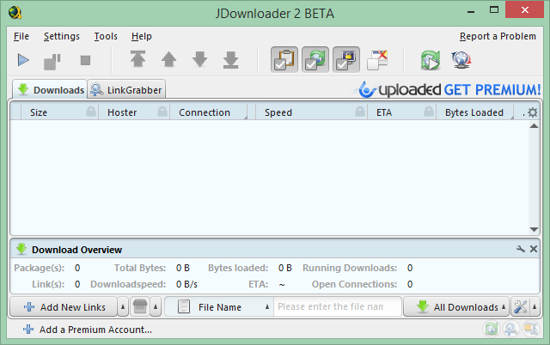The width and height of the screenshot is (550, 345).
Task: Click the reconnect now icon
Action: click(431, 60)
